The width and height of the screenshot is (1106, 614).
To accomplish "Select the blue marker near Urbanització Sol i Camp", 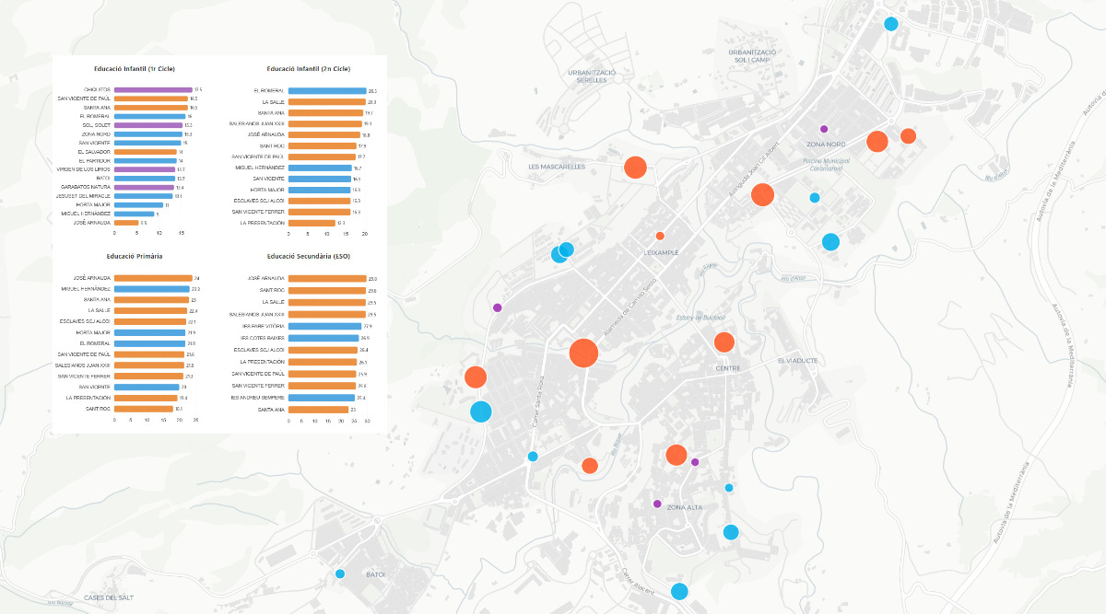I will coord(890,25).
